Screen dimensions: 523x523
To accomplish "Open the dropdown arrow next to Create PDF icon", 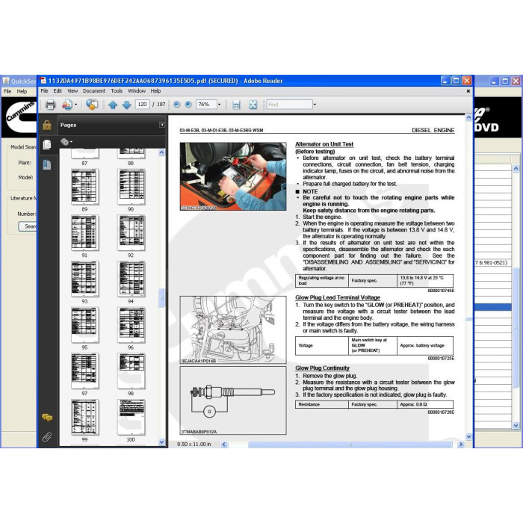I will pos(75,105).
